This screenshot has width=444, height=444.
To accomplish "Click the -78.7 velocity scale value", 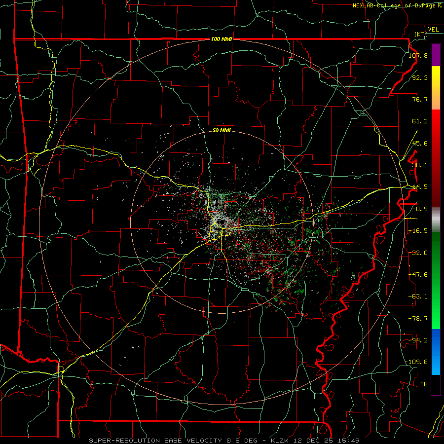I will pyautogui.click(x=418, y=319).
